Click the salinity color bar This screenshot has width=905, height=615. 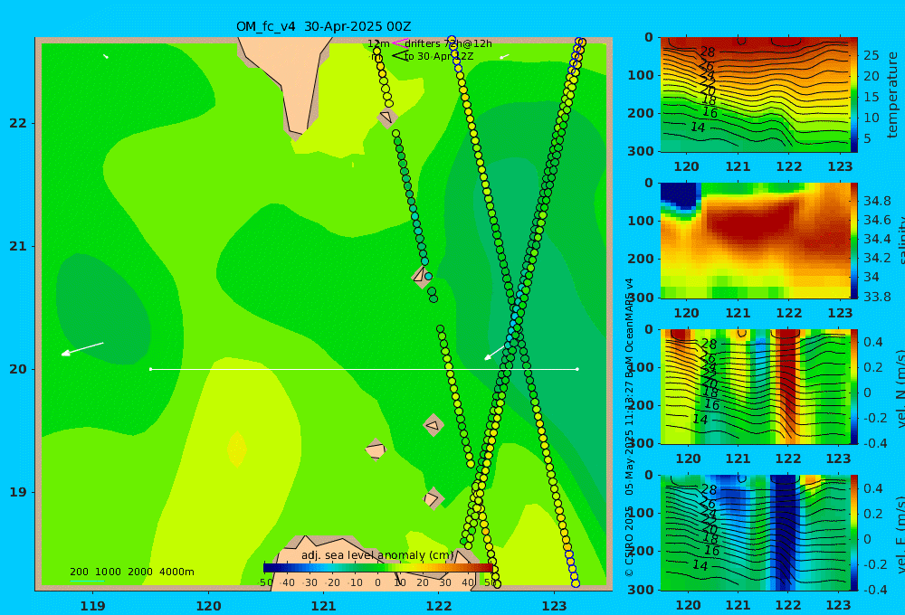click(854, 241)
